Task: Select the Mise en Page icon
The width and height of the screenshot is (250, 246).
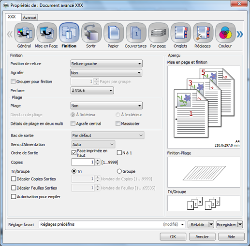Action: click(47, 33)
